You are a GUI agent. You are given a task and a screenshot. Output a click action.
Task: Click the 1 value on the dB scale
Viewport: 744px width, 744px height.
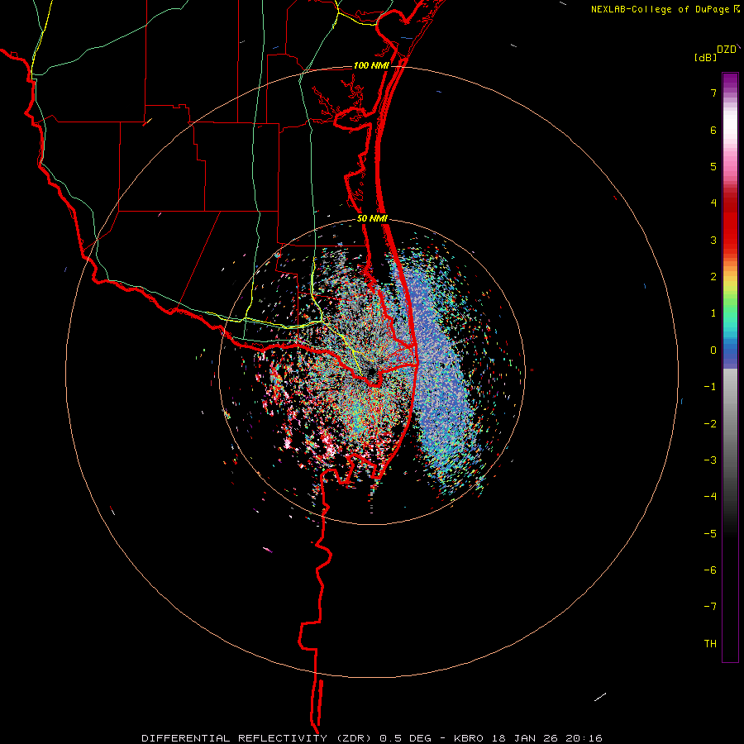click(x=713, y=313)
